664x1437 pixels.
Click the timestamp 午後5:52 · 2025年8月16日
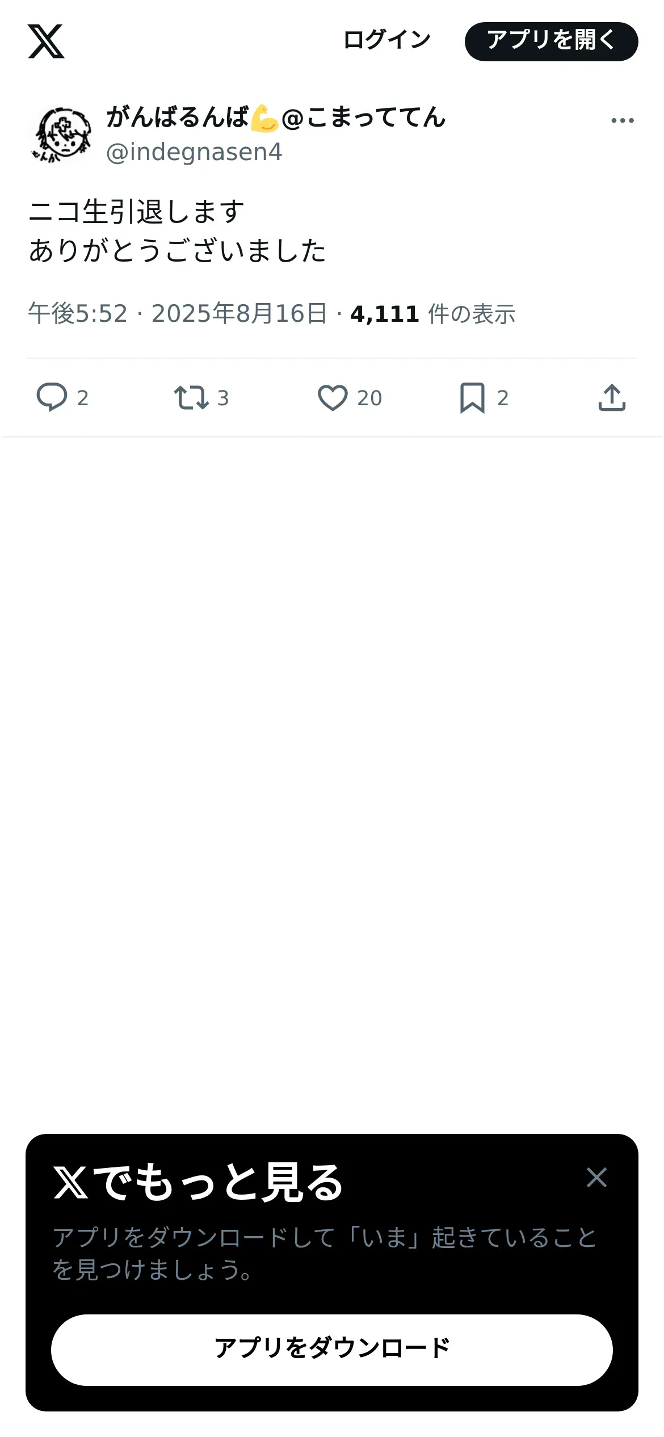[x=178, y=314]
